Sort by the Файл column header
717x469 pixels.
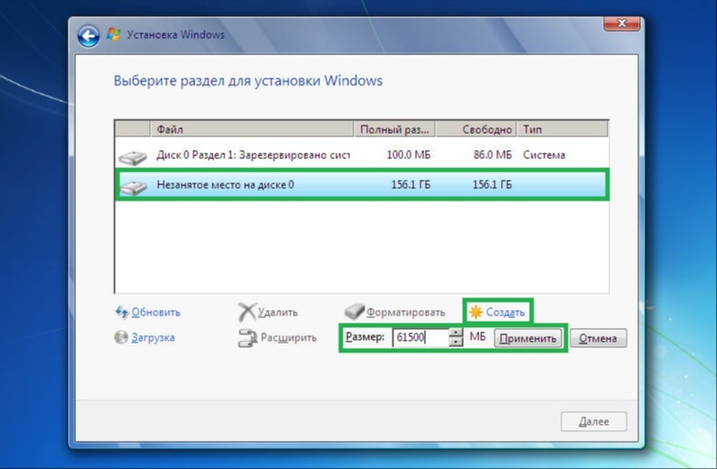(252, 129)
